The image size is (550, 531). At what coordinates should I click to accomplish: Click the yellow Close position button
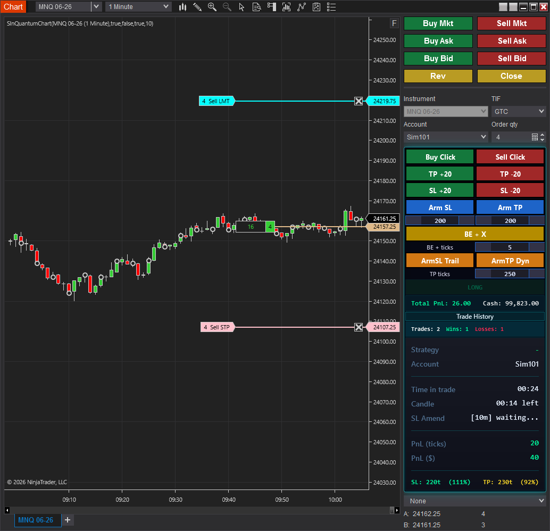click(511, 76)
